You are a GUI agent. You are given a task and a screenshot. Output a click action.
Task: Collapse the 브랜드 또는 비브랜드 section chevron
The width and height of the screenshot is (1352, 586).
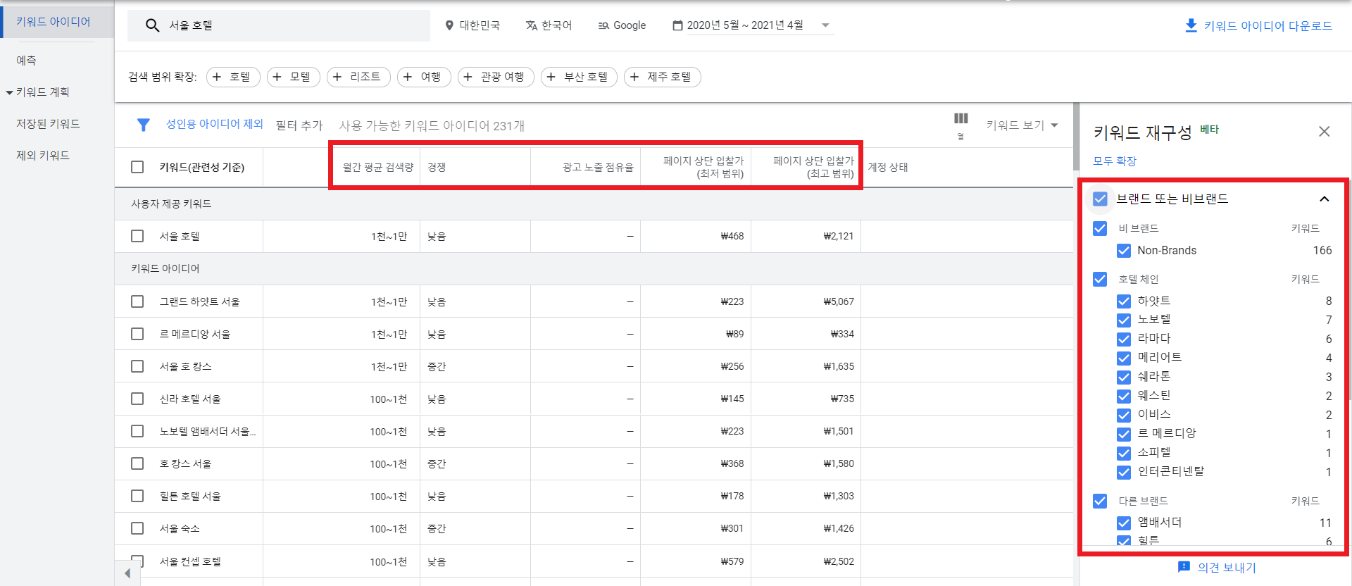(x=1324, y=199)
